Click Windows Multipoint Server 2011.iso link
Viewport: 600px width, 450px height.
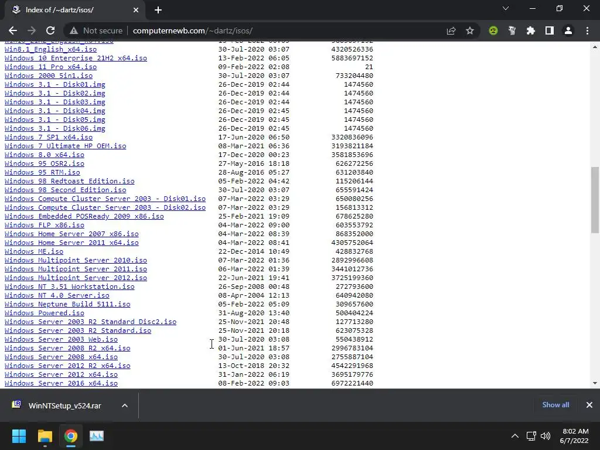76,270
